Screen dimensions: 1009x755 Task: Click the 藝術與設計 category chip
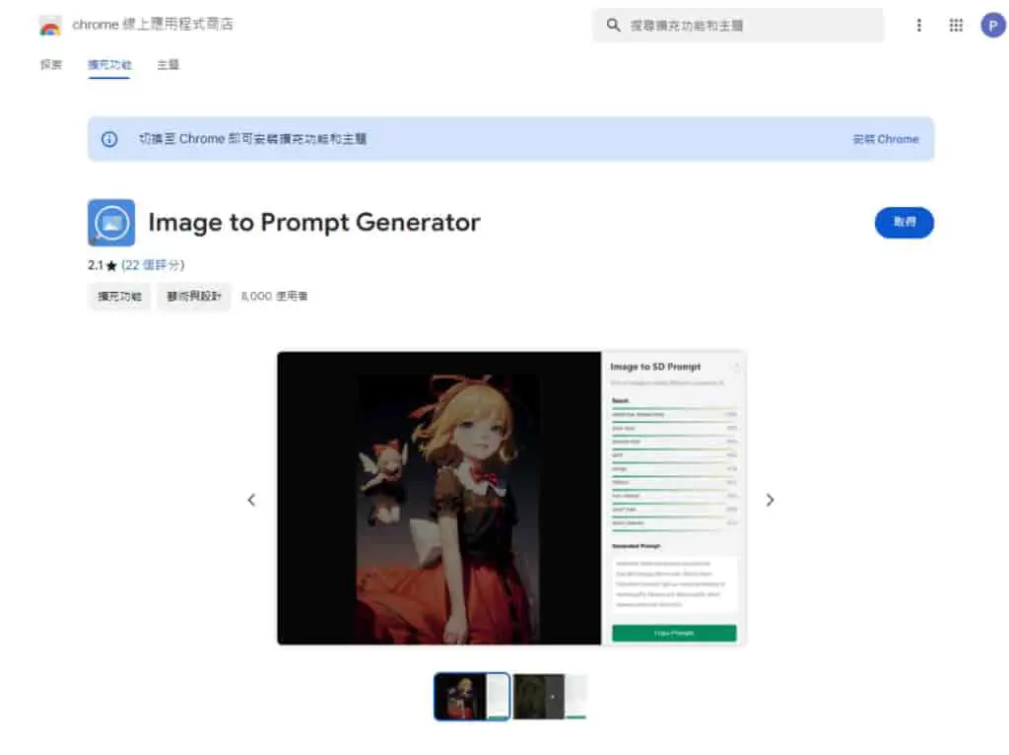pos(194,297)
